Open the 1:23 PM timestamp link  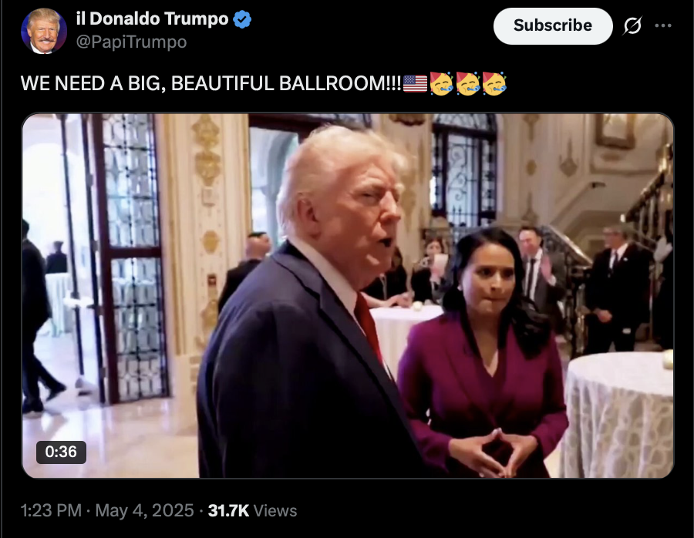click(x=52, y=510)
